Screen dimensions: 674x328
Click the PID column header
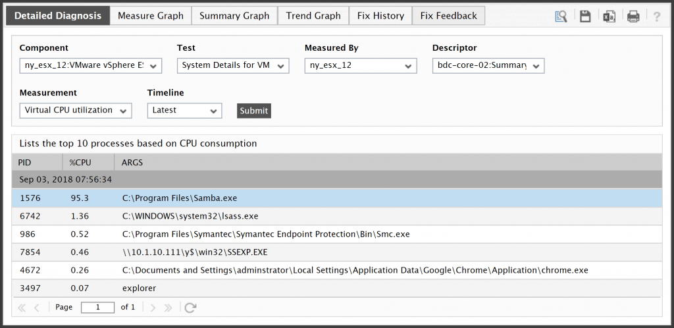tap(38, 163)
